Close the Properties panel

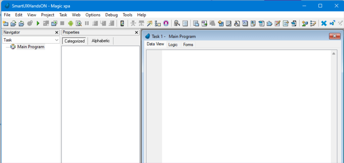[137, 33]
